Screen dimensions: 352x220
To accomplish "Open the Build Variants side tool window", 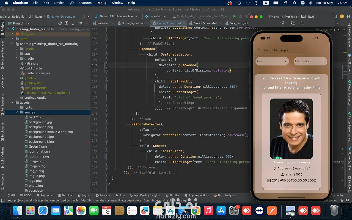I will pyautogui.click(x=2, y=157).
